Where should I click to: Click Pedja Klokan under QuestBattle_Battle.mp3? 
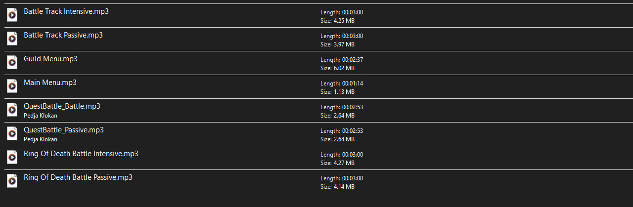(x=41, y=116)
